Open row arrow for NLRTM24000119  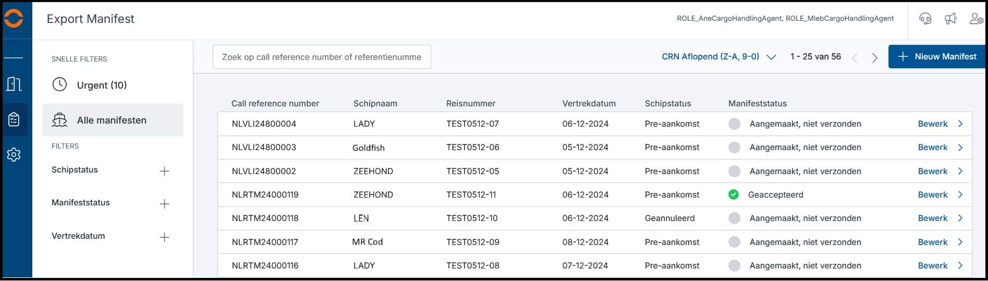point(960,194)
